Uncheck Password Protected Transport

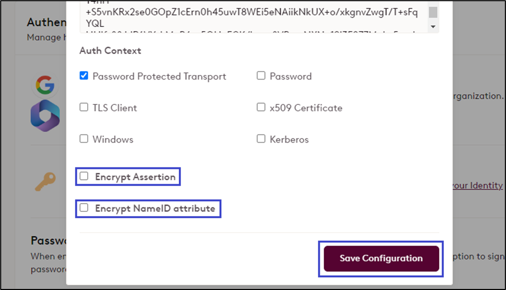click(x=84, y=76)
